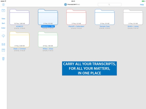
Task: Open the Smith v. Jones gray folder
Action: [133, 17]
